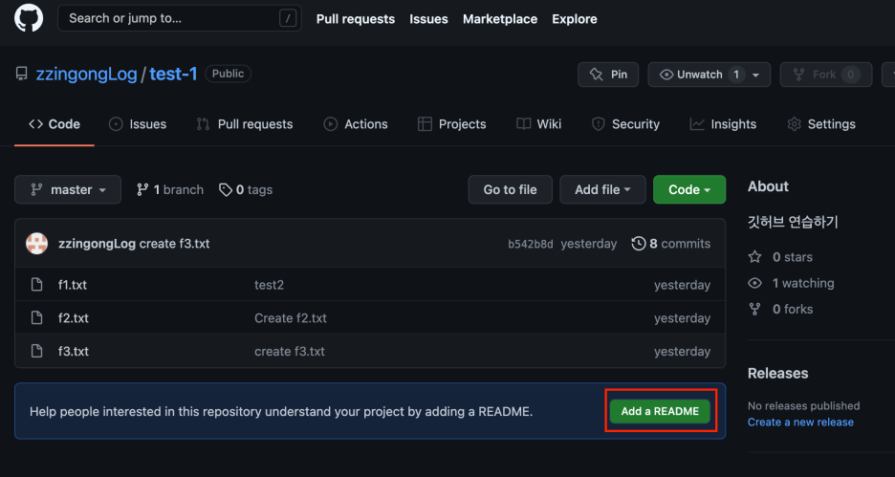Open Issues in top navigation
895x477 pixels.
(x=428, y=19)
